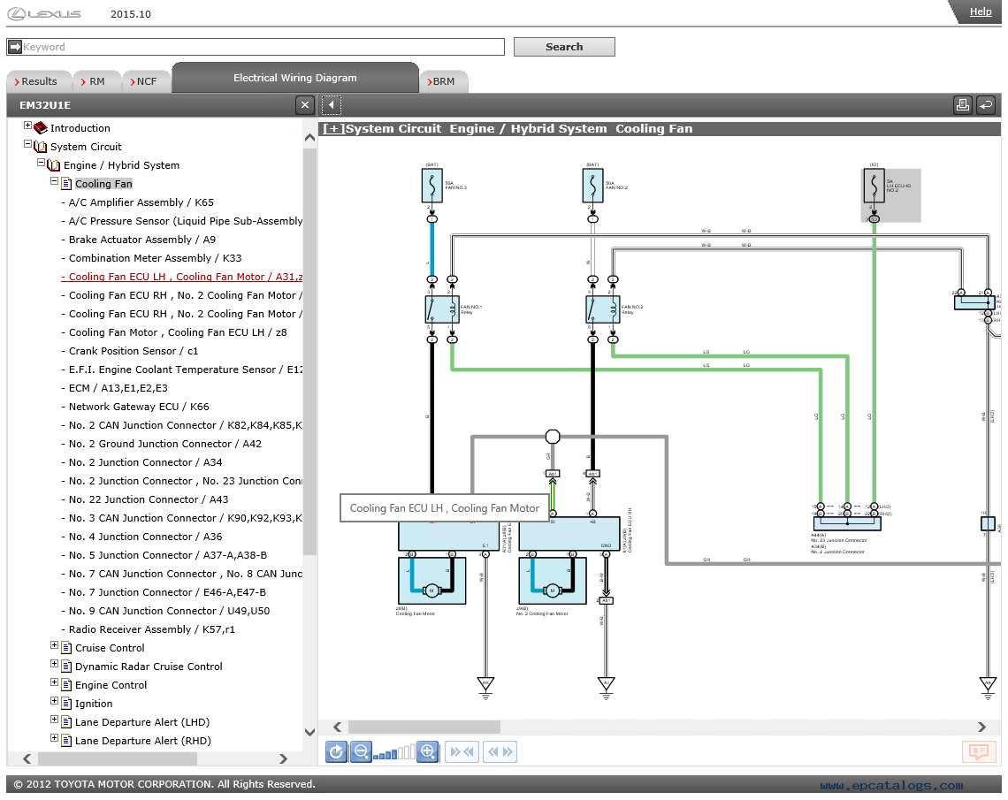
Task: Open Cooling Fan ECU LH, Cooling Fan Motor / A31 link
Action: [x=182, y=277]
